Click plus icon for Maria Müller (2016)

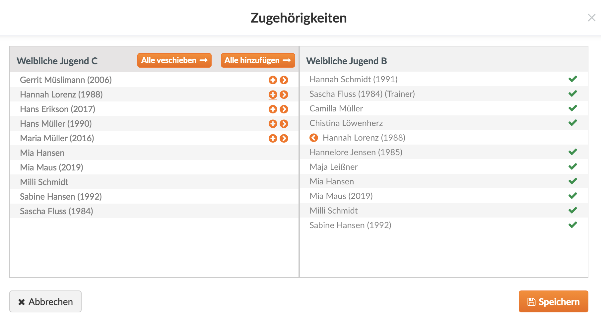pos(273,138)
